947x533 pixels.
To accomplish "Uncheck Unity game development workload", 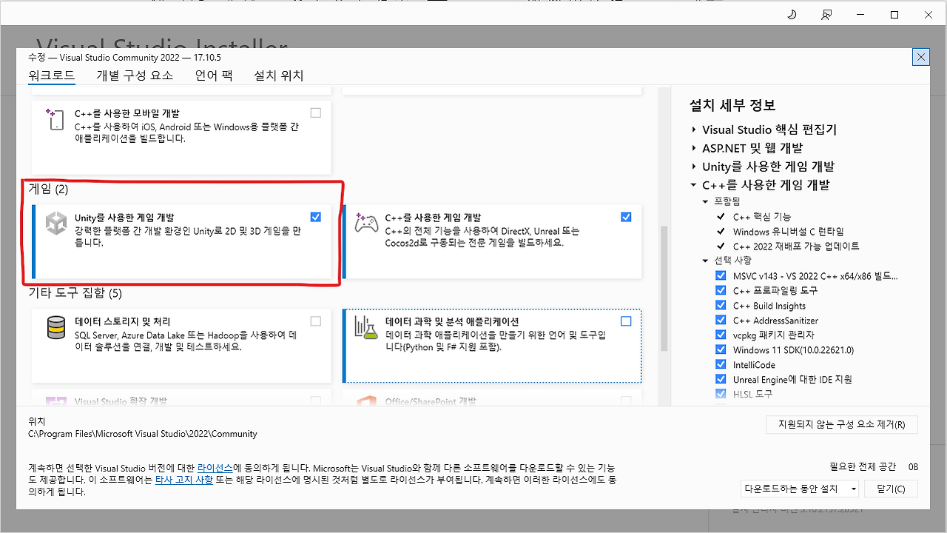I will tap(316, 217).
